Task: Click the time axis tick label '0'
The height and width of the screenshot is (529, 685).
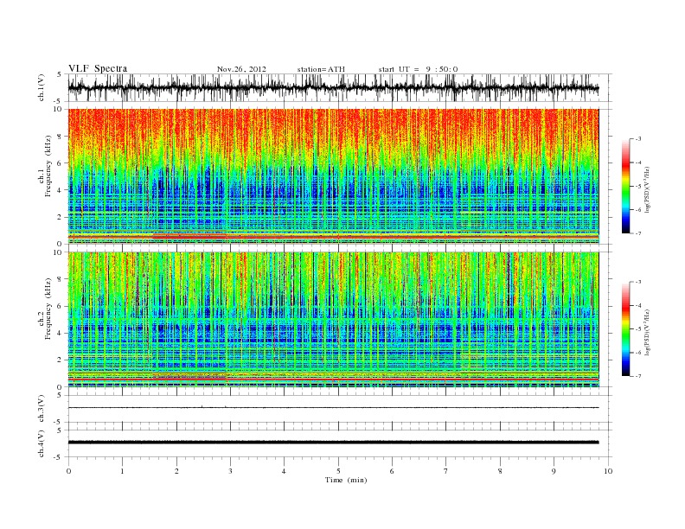Action: (x=68, y=471)
